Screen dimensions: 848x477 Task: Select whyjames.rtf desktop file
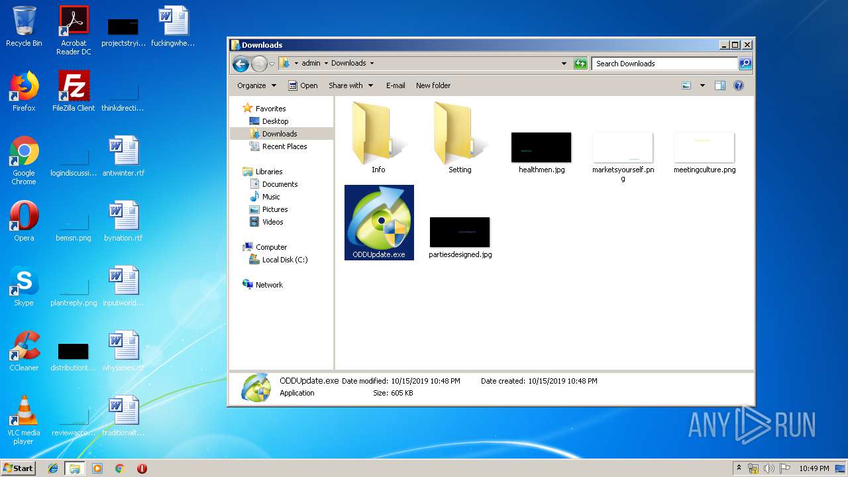click(x=123, y=351)
